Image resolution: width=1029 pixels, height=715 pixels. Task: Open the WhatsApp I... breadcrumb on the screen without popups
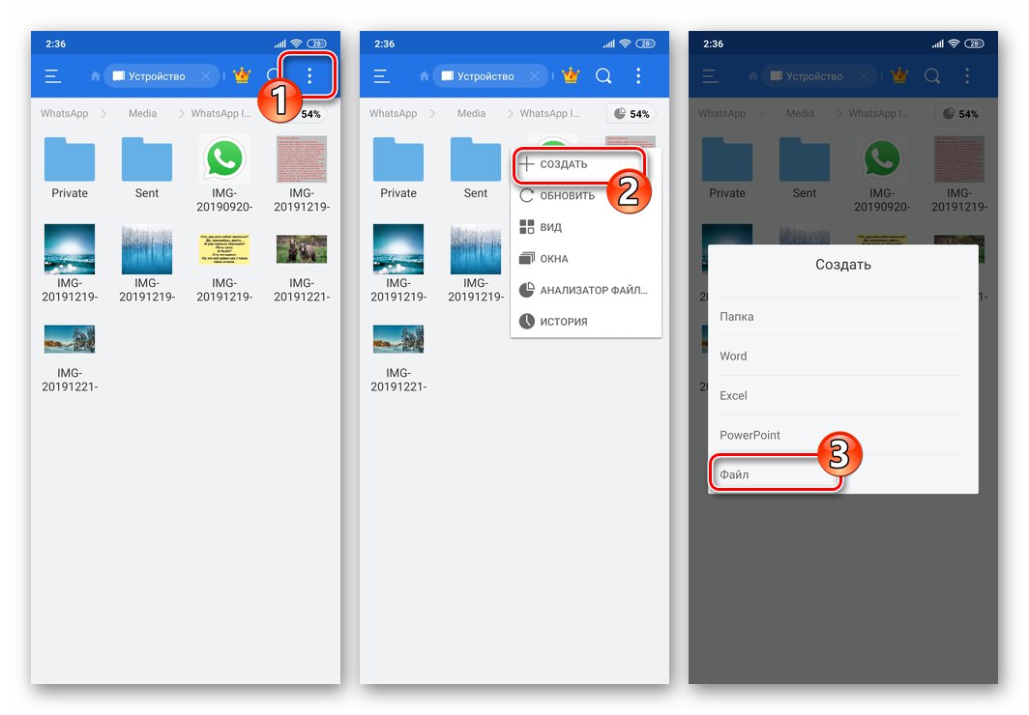coord(220,113)
